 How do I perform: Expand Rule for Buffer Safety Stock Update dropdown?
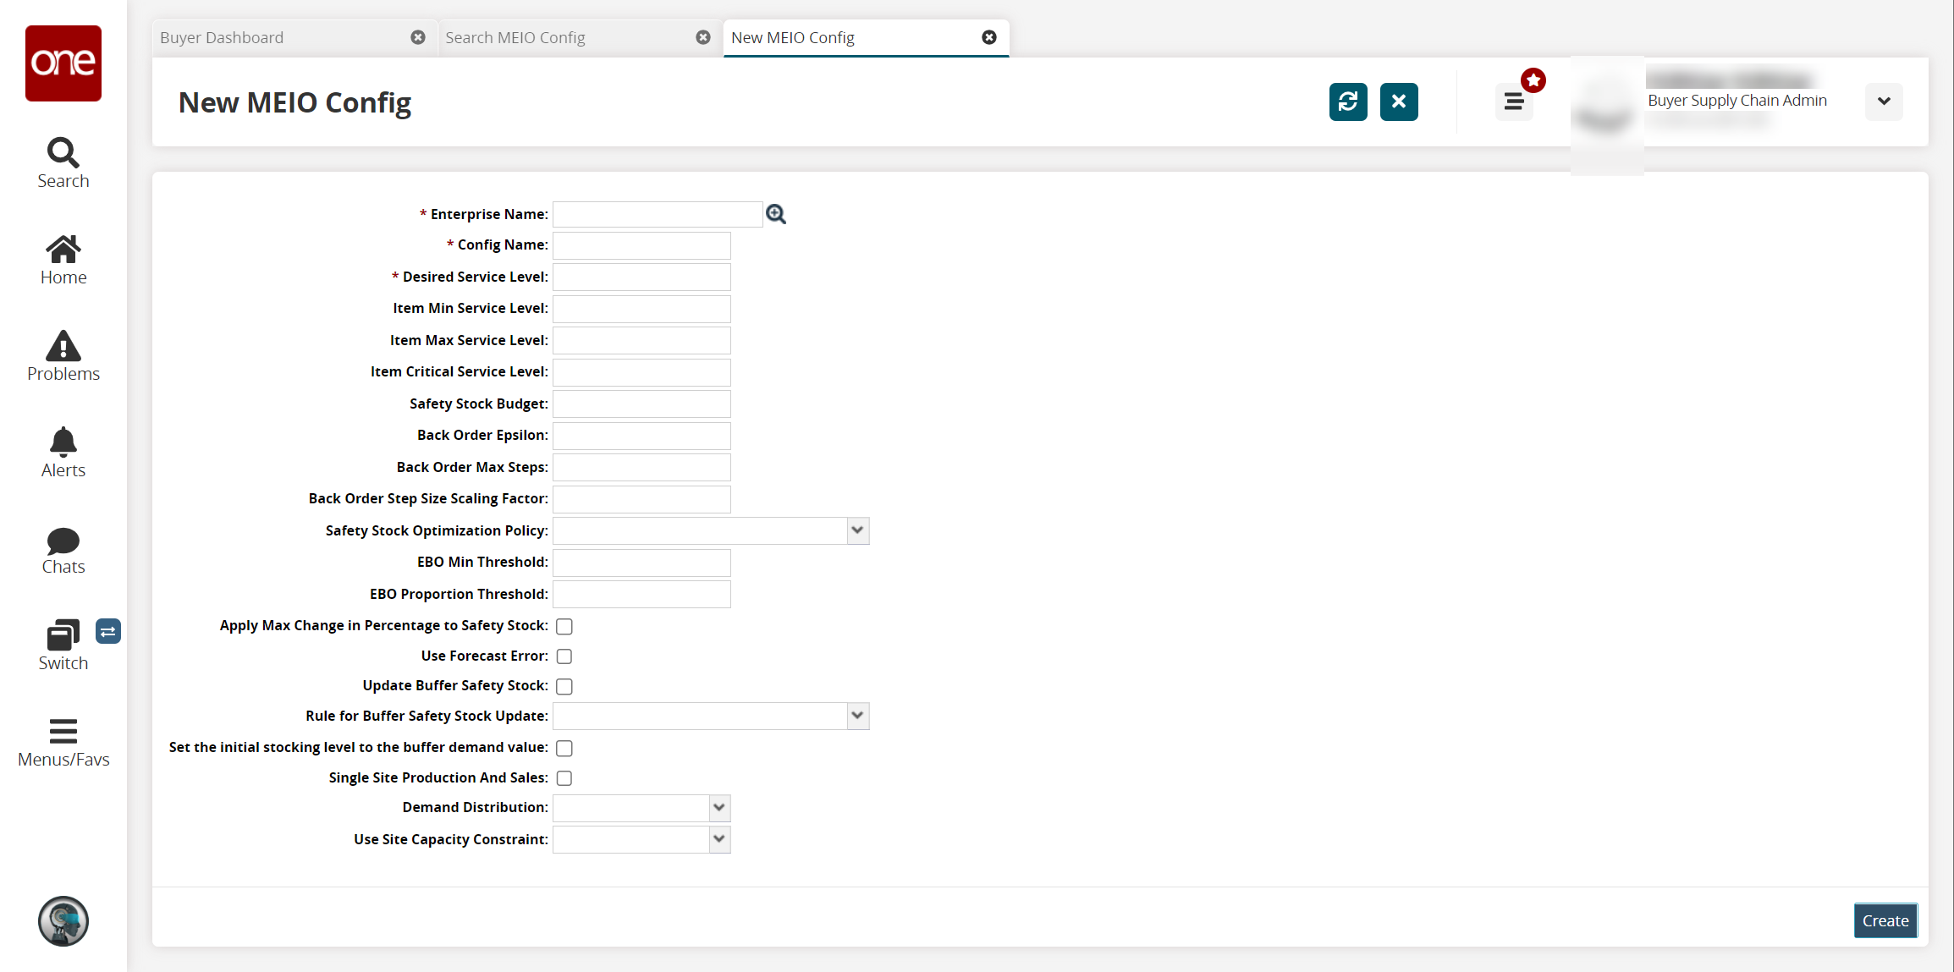click(857, 716)
